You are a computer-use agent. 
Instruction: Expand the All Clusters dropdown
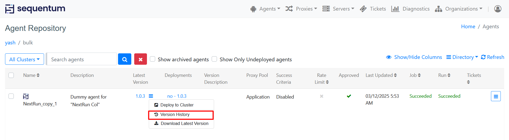click(24, 59)
